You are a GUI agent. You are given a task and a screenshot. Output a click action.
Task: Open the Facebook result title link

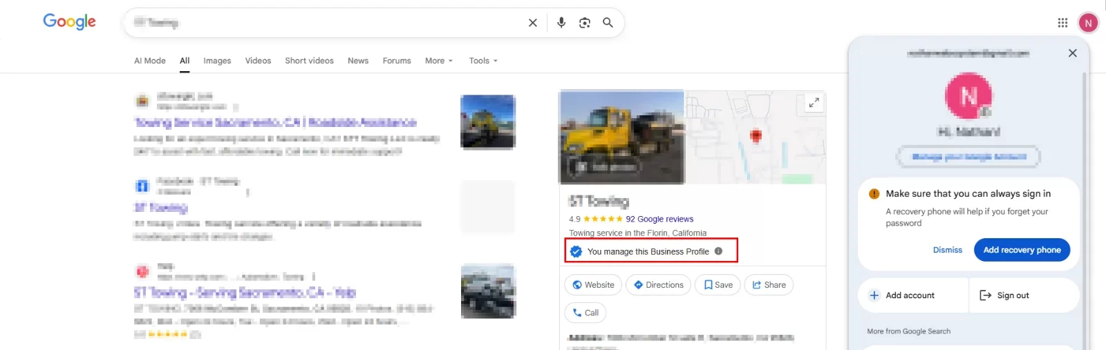pos(161,207)
